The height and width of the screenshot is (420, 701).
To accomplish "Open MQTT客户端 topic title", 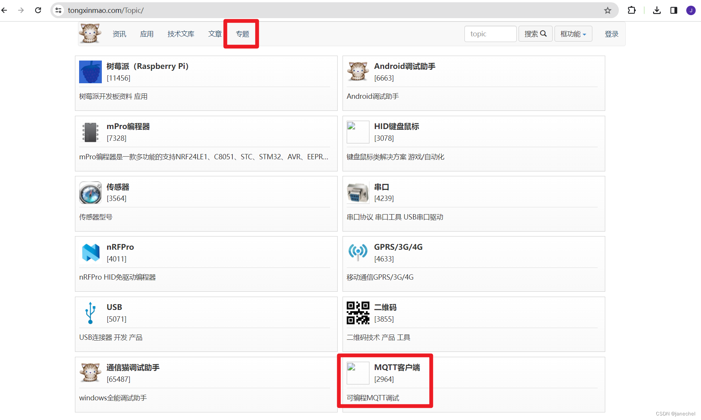I will [x=397, y=367].
